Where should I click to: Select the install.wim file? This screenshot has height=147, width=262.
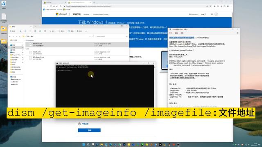77,53
